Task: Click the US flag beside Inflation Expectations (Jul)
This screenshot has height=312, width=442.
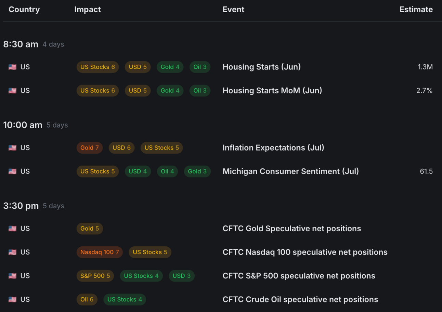Action: click(12, 148)
